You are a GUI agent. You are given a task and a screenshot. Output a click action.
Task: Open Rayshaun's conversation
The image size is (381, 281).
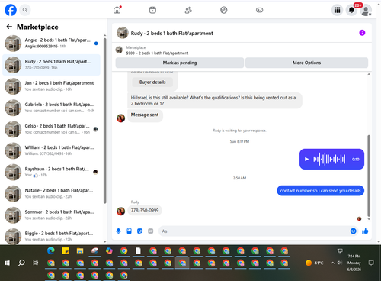click(51, 172)
